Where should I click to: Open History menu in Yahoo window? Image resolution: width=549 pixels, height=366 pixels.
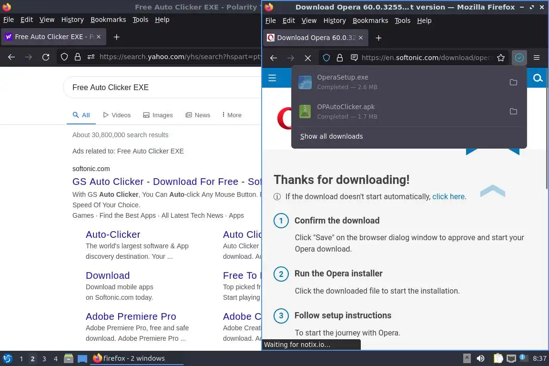pyautogui.click(x=72, y=20)
